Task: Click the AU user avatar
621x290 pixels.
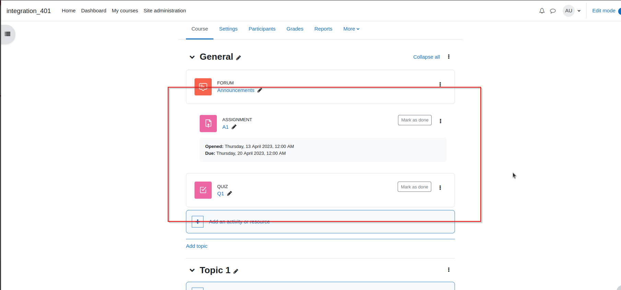Action: (569, 11)
